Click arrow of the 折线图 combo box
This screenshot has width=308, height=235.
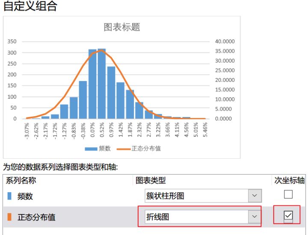click(x=255, y=217)
